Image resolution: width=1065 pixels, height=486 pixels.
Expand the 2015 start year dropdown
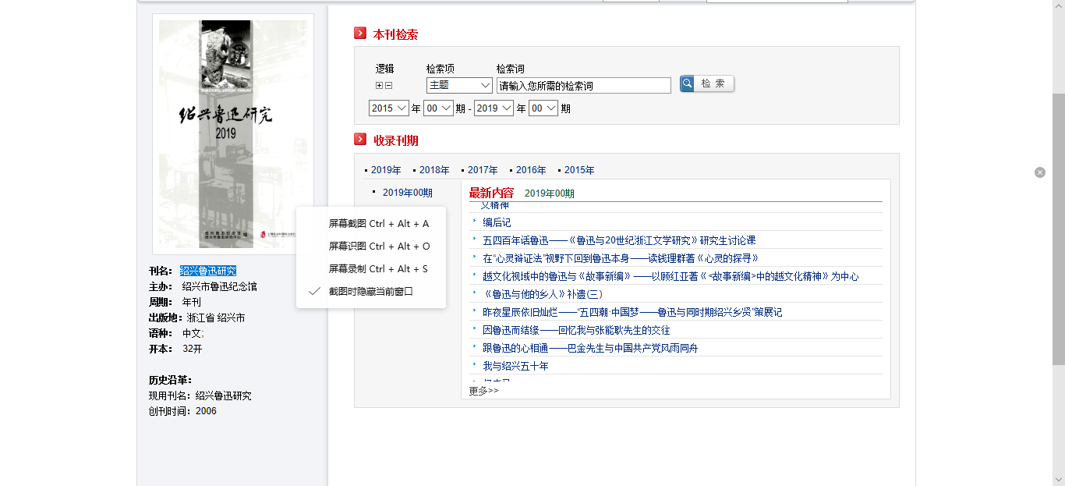coord(389,108)
